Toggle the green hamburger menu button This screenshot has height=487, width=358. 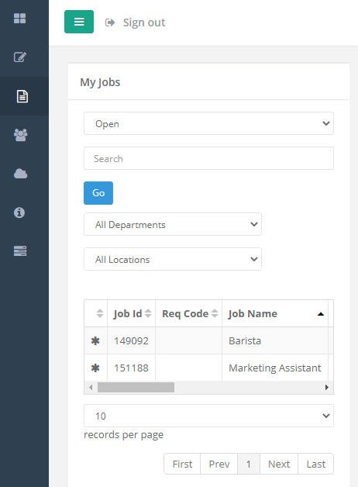[79, 22]
